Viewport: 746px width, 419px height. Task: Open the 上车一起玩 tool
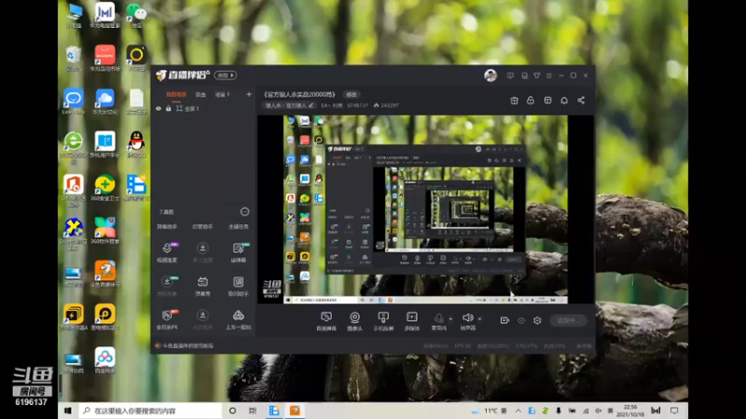[238, 319]
